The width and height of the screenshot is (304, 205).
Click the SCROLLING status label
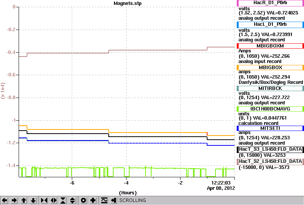pos(132,200)
